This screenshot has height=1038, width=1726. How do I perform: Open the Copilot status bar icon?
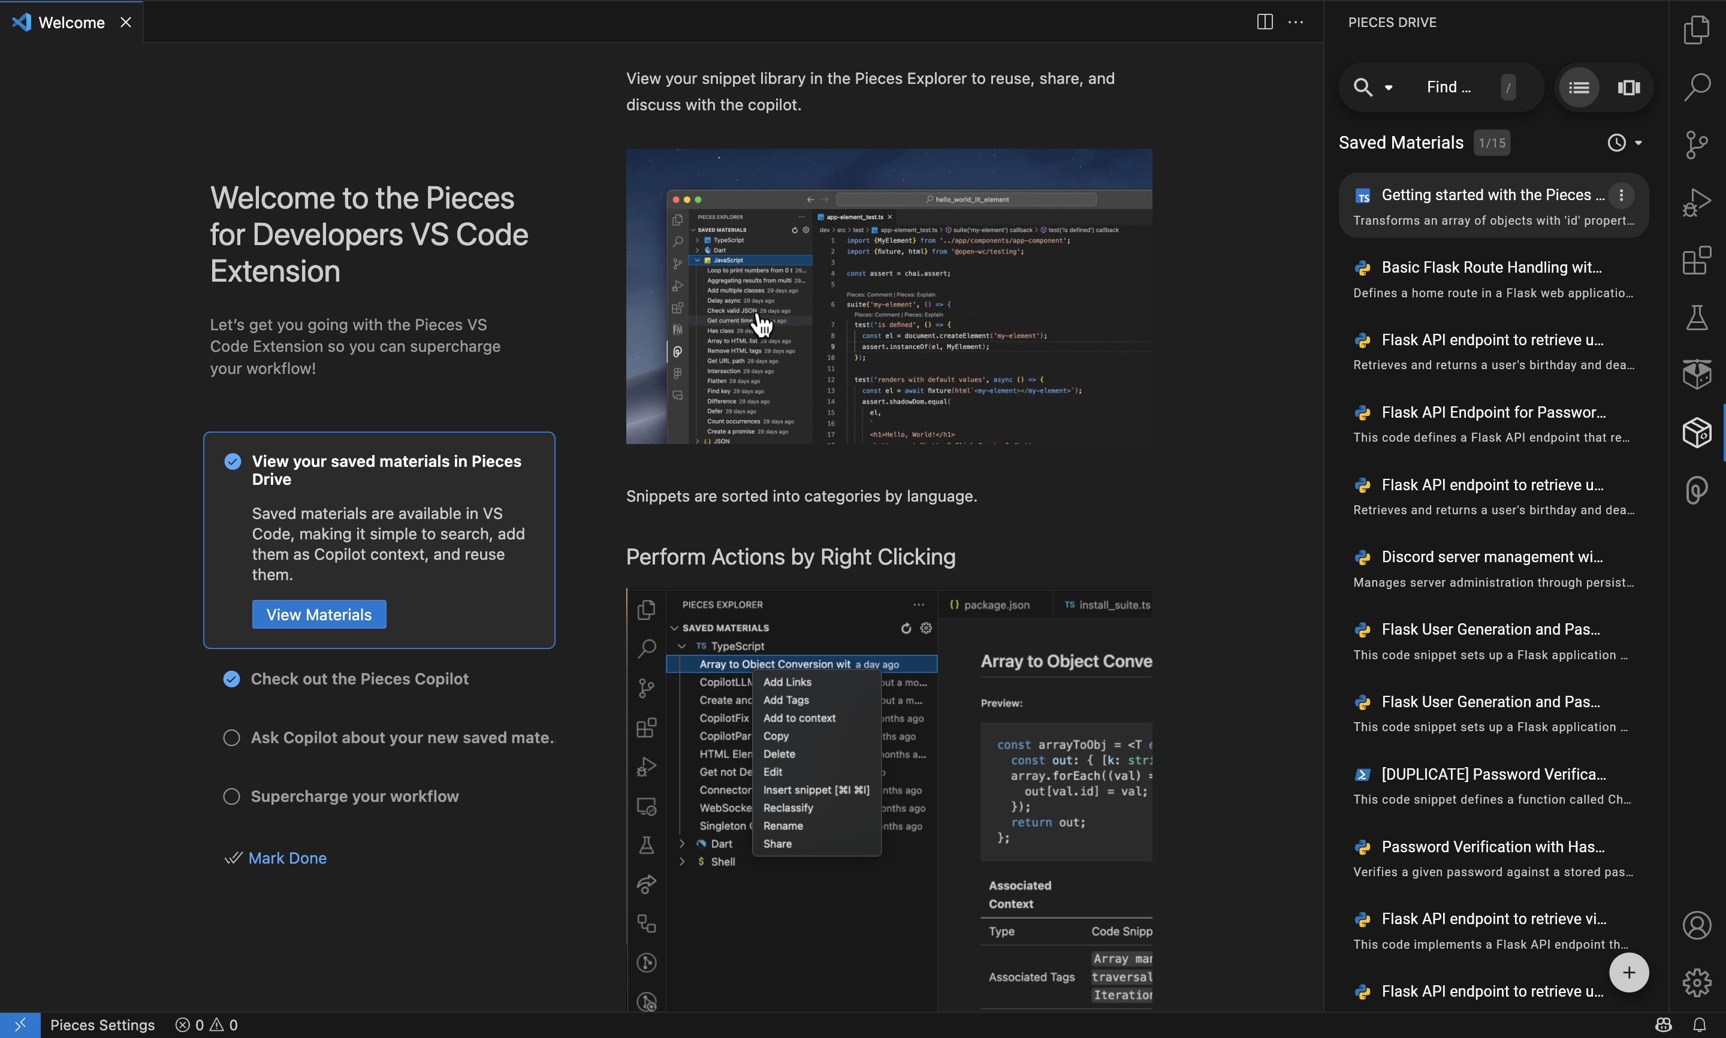pyautogui.click(x=1663, y=1025)
